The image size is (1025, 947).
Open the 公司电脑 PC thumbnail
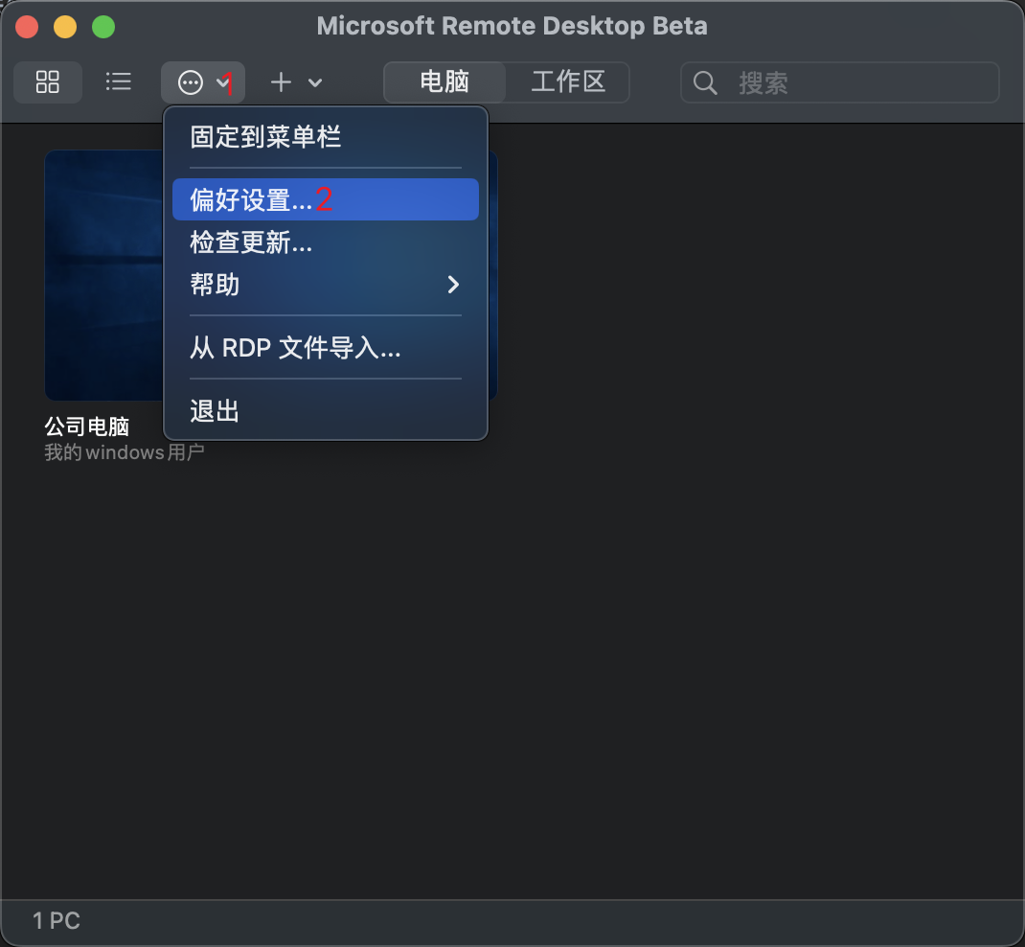(x=103, y=275)
